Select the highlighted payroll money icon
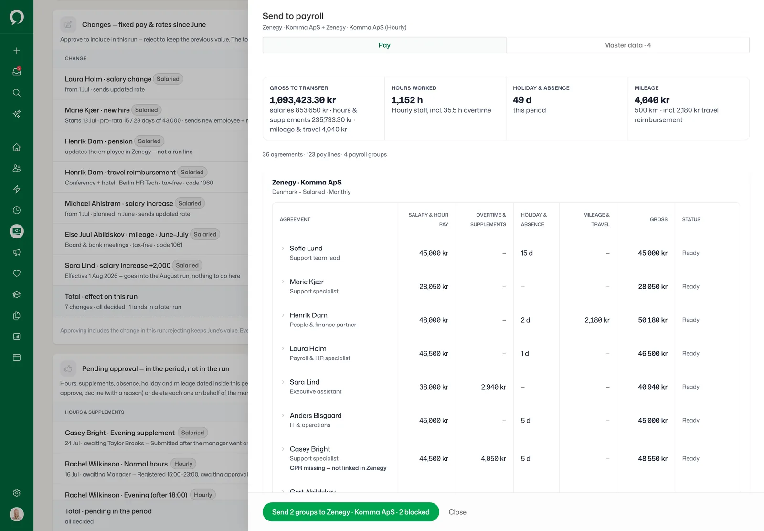 (x=17, y=231)
